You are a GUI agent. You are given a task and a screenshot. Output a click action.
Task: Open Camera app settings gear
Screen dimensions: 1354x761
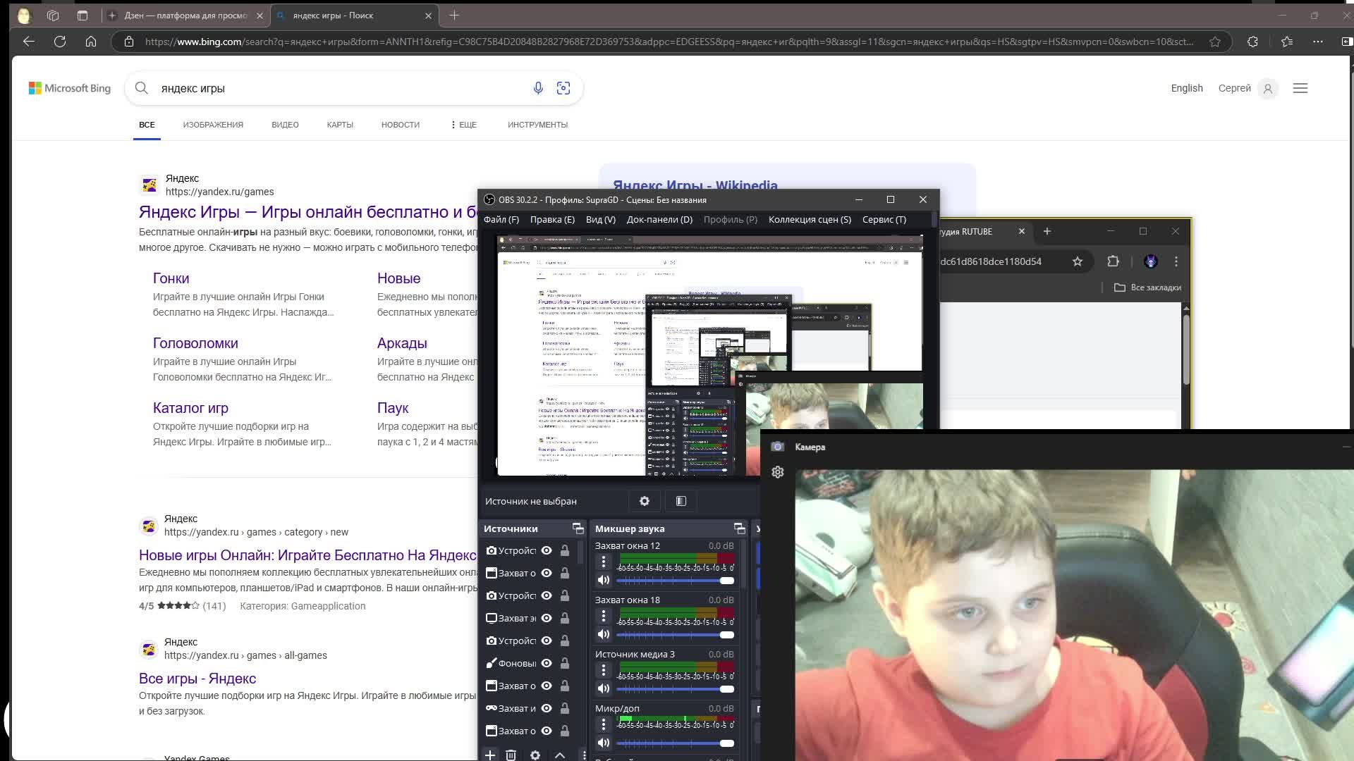click(778, 472)
